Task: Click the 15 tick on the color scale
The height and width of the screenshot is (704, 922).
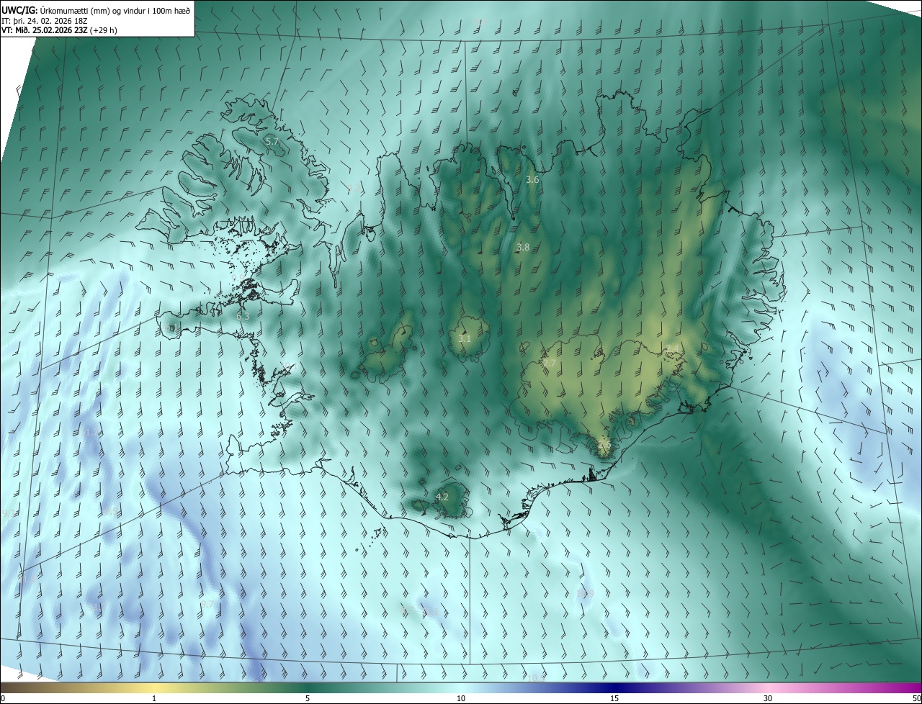Action: point(614,699)
